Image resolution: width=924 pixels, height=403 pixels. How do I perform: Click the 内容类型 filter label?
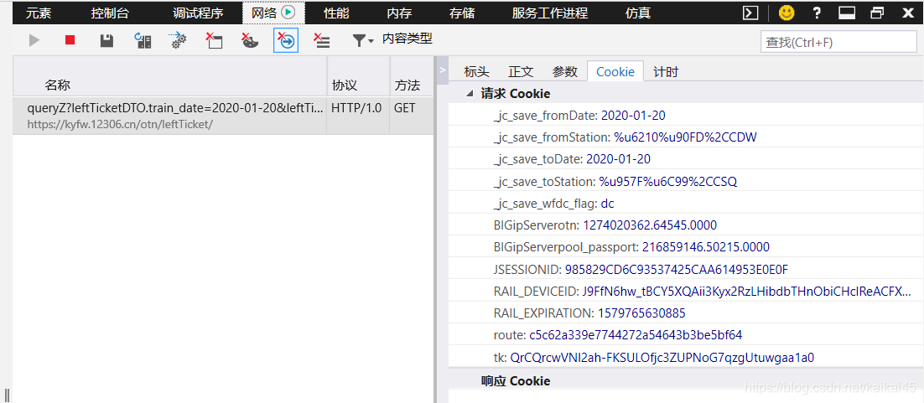[x=407, y=39]
